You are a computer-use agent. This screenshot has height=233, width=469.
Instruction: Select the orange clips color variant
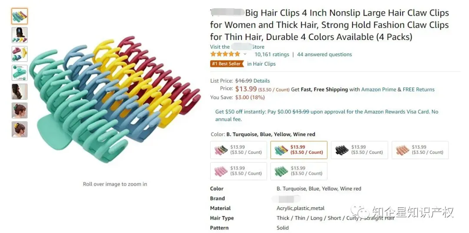pos(420,150)
